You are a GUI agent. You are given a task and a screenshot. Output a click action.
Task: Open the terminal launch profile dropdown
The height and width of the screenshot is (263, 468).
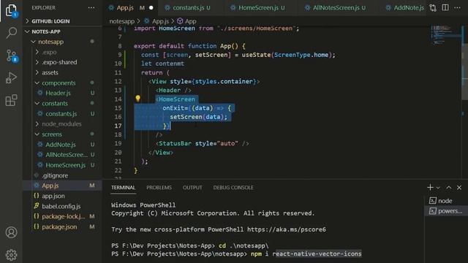coord(438,188)
